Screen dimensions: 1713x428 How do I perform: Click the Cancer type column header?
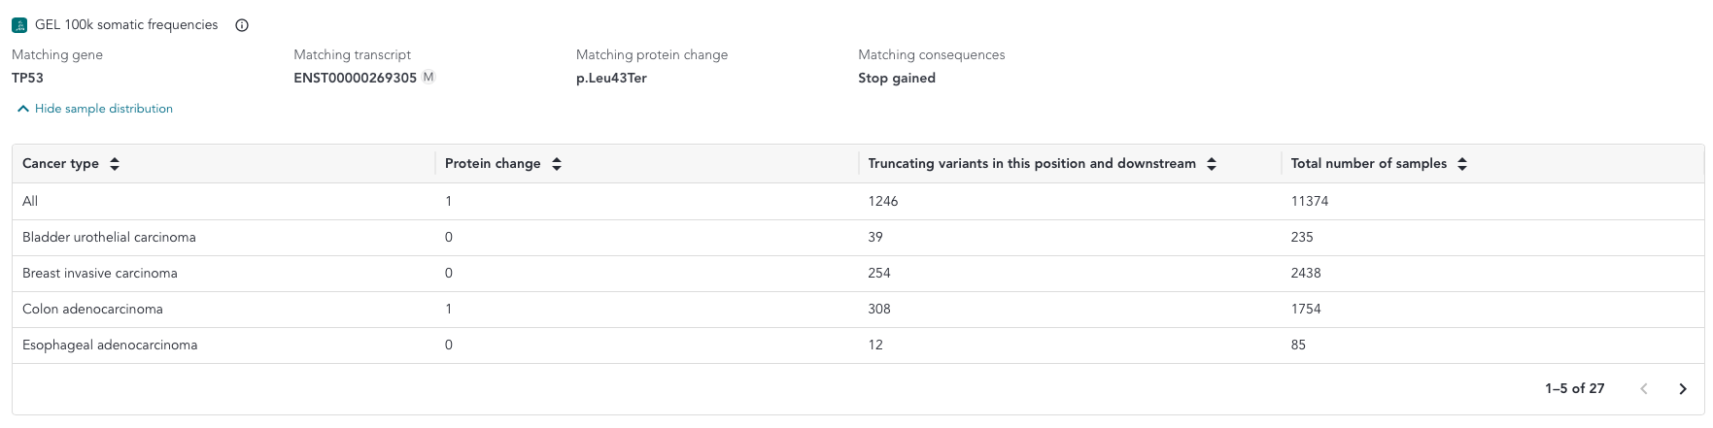(x=60, y=164)
